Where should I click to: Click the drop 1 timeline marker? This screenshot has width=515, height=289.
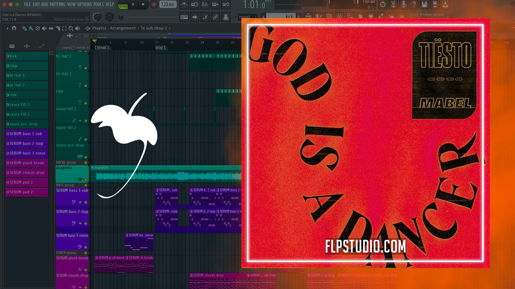click(x=161, y=47)
